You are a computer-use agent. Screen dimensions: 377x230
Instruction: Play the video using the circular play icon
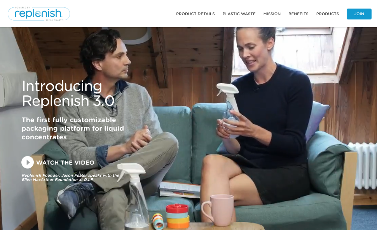point(28,162)
